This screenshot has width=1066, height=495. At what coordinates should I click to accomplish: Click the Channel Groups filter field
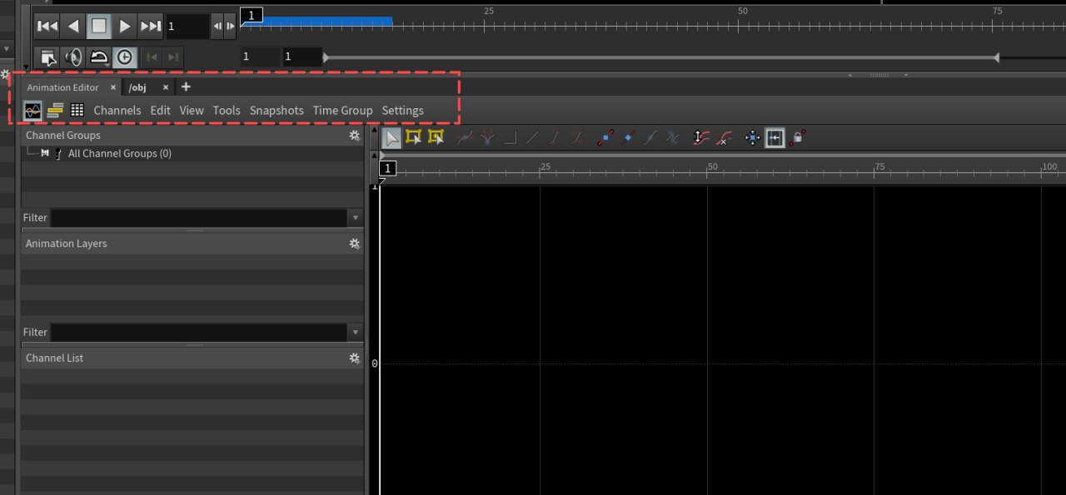click(x=199, y=218)
